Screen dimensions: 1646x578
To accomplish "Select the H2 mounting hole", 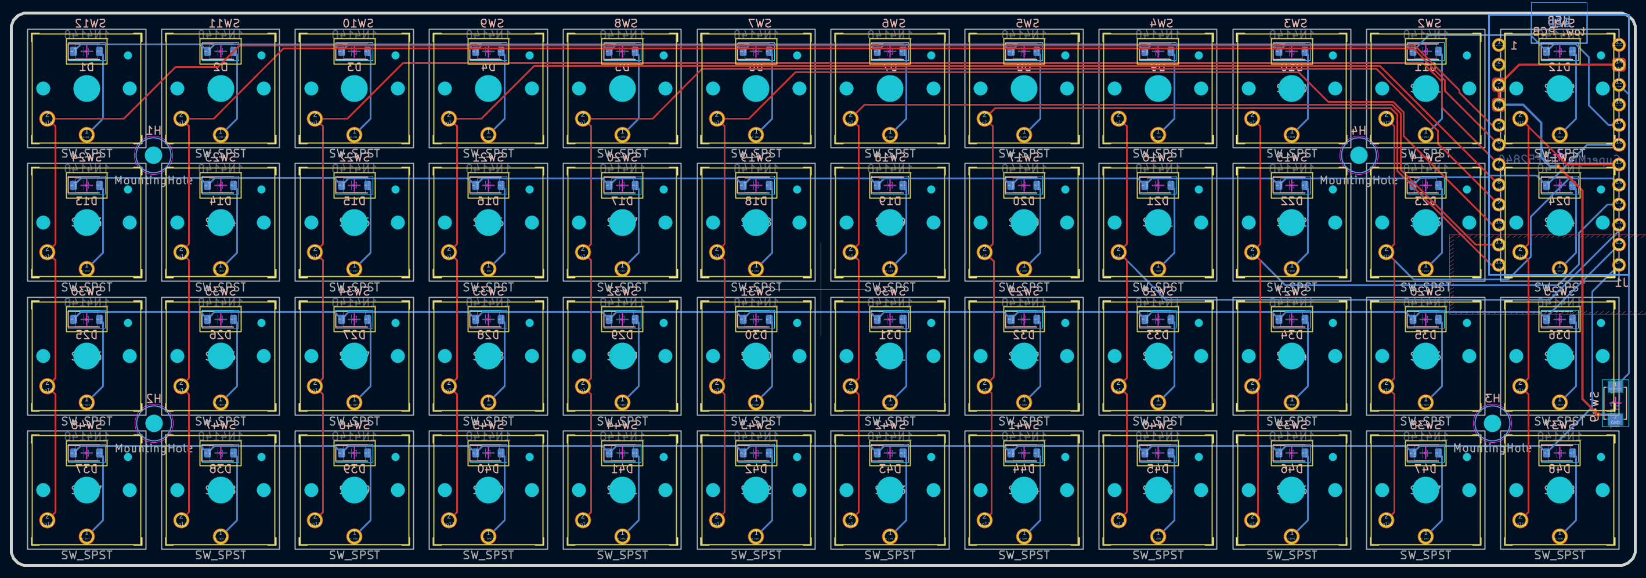I will [153, 424].
